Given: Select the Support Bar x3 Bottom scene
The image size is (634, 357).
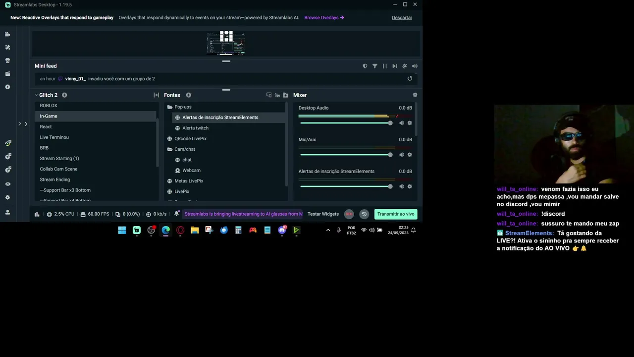Looking at the screenshot, I should point(96,190).
